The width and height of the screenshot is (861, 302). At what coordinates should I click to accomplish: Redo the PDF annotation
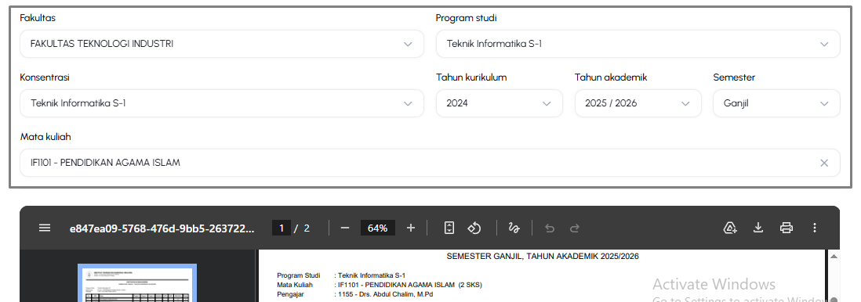[x=575, y=228]
